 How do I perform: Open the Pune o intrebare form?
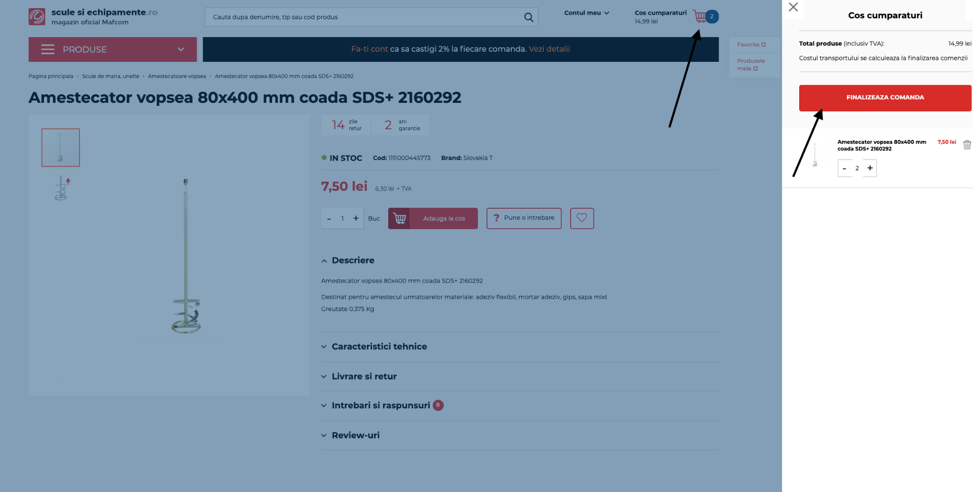523,218
